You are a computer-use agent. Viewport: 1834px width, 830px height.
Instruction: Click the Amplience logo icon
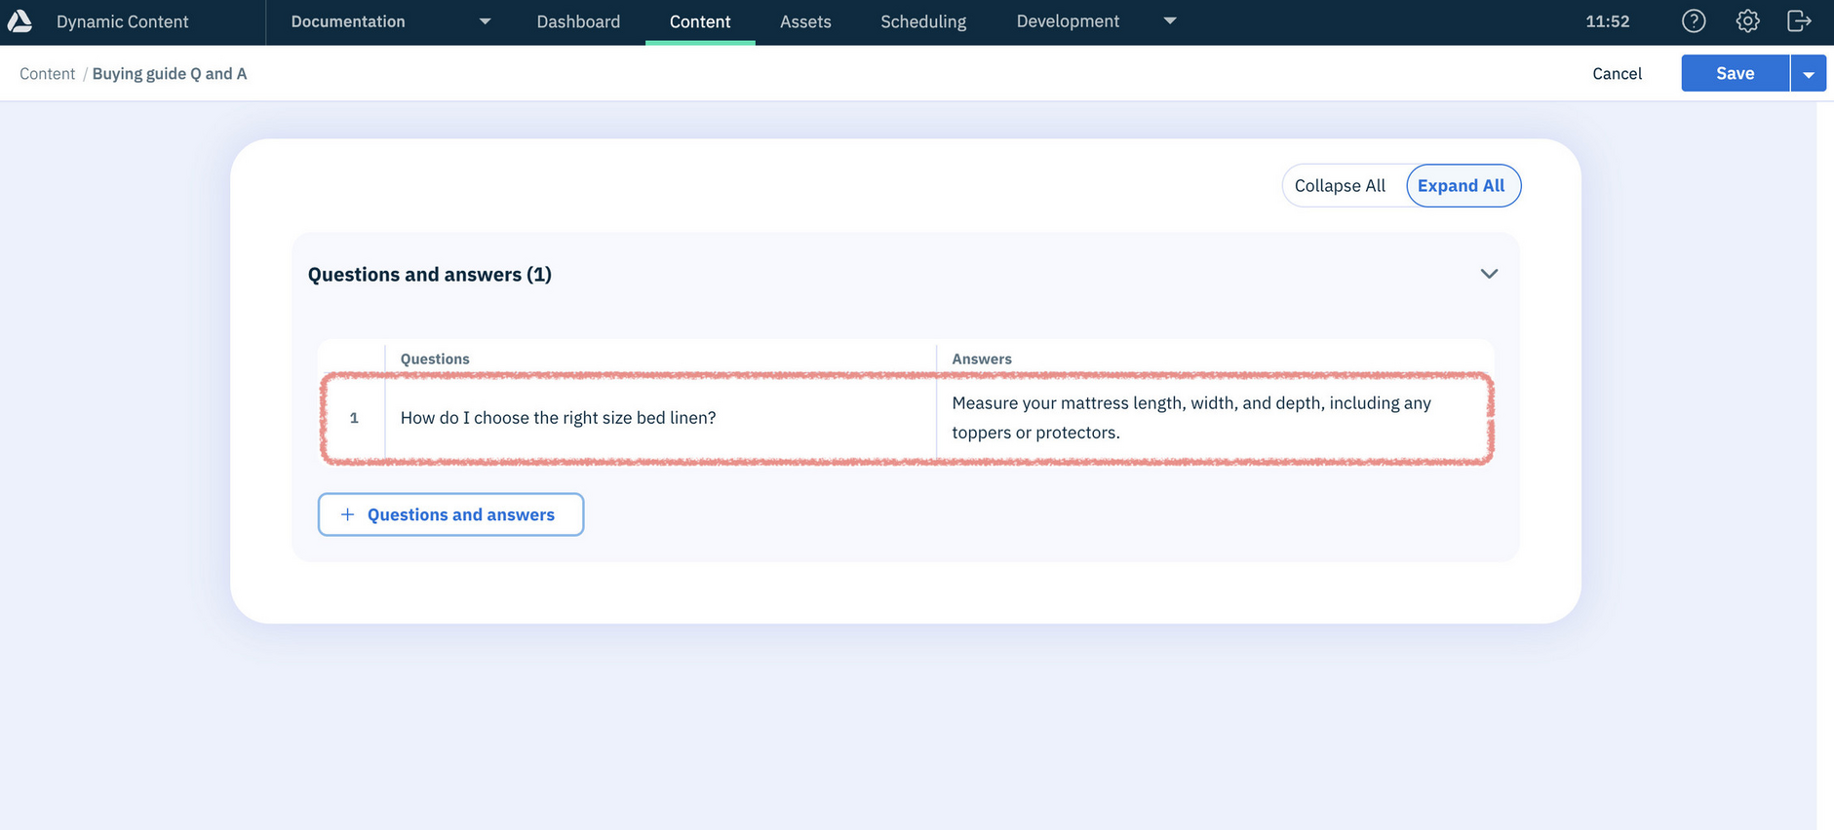(x=20, y=21)
